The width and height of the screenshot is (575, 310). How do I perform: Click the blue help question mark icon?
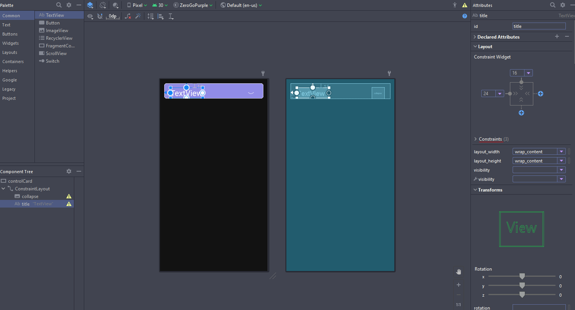click(x=465, y=16)
